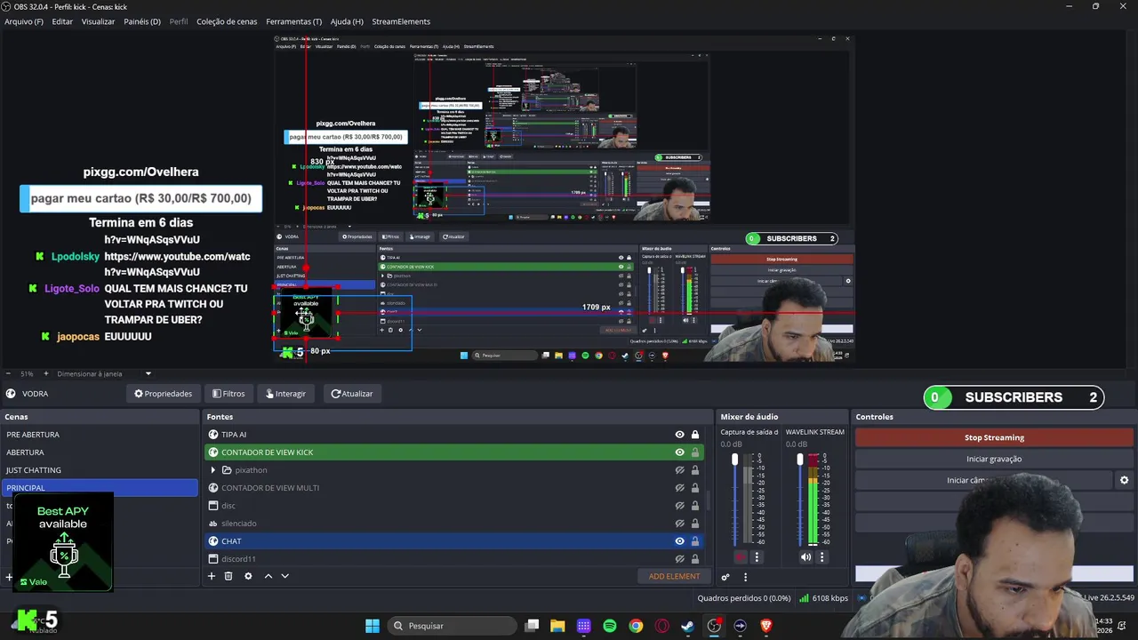This screenshot has height=640, width=1138.
Task: Select the ABERTURA scene
Action: [100, 452]
